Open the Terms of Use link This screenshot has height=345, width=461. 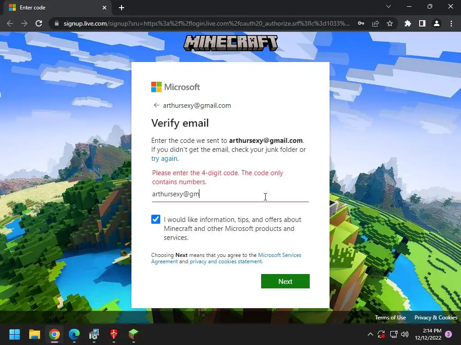point(390,318)
